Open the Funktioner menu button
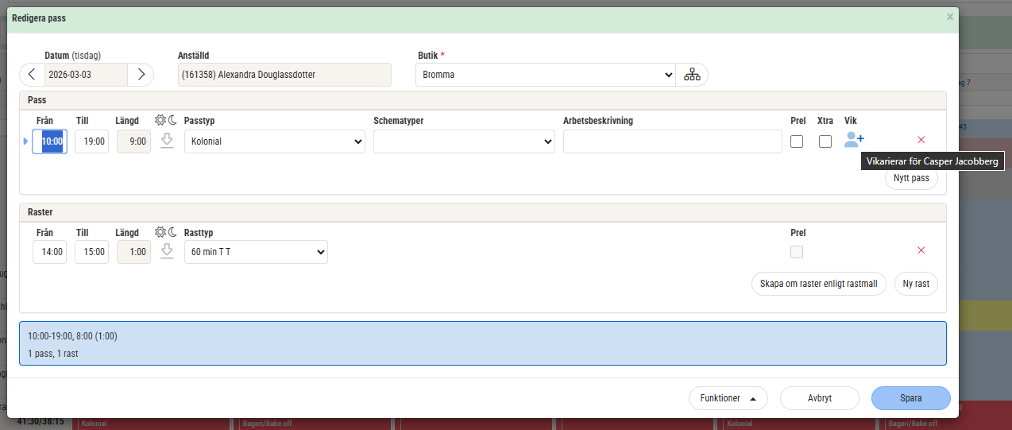The height and width of the screenshot is (430, 1012). point(728,398)
